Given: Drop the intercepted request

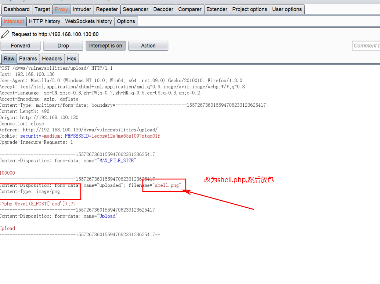Looking at the screenshot, I should pyautogui.click(x=63, y=46).
